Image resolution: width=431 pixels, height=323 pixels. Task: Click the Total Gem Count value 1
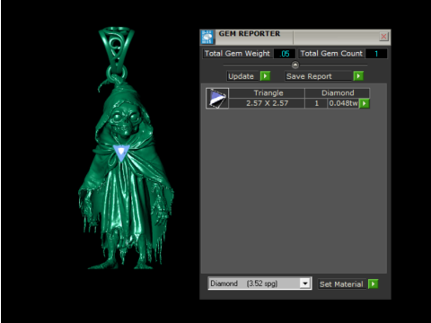(x=376, y=54)
